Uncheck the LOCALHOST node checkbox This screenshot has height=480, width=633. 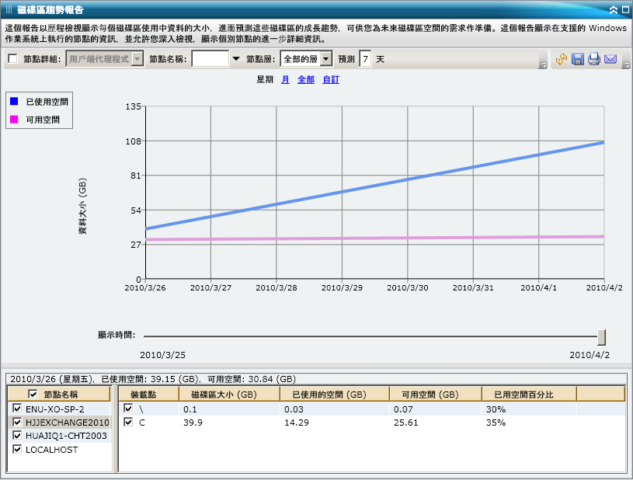(x=17, y=449)
